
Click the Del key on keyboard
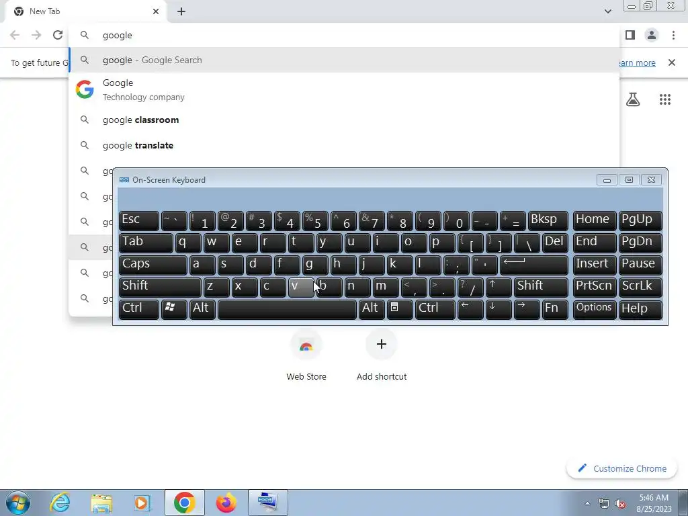tap(555, 243)
